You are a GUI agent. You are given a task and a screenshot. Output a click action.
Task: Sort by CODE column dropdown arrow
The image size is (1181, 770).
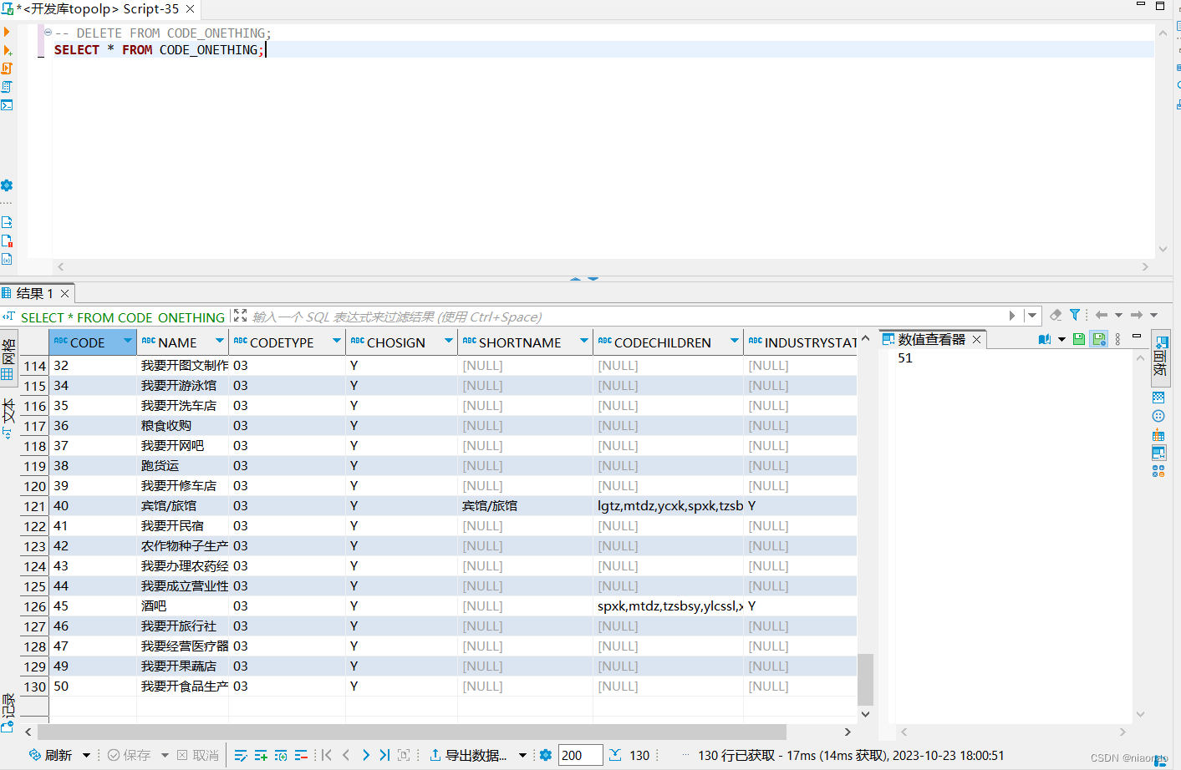tap(128, 341)
